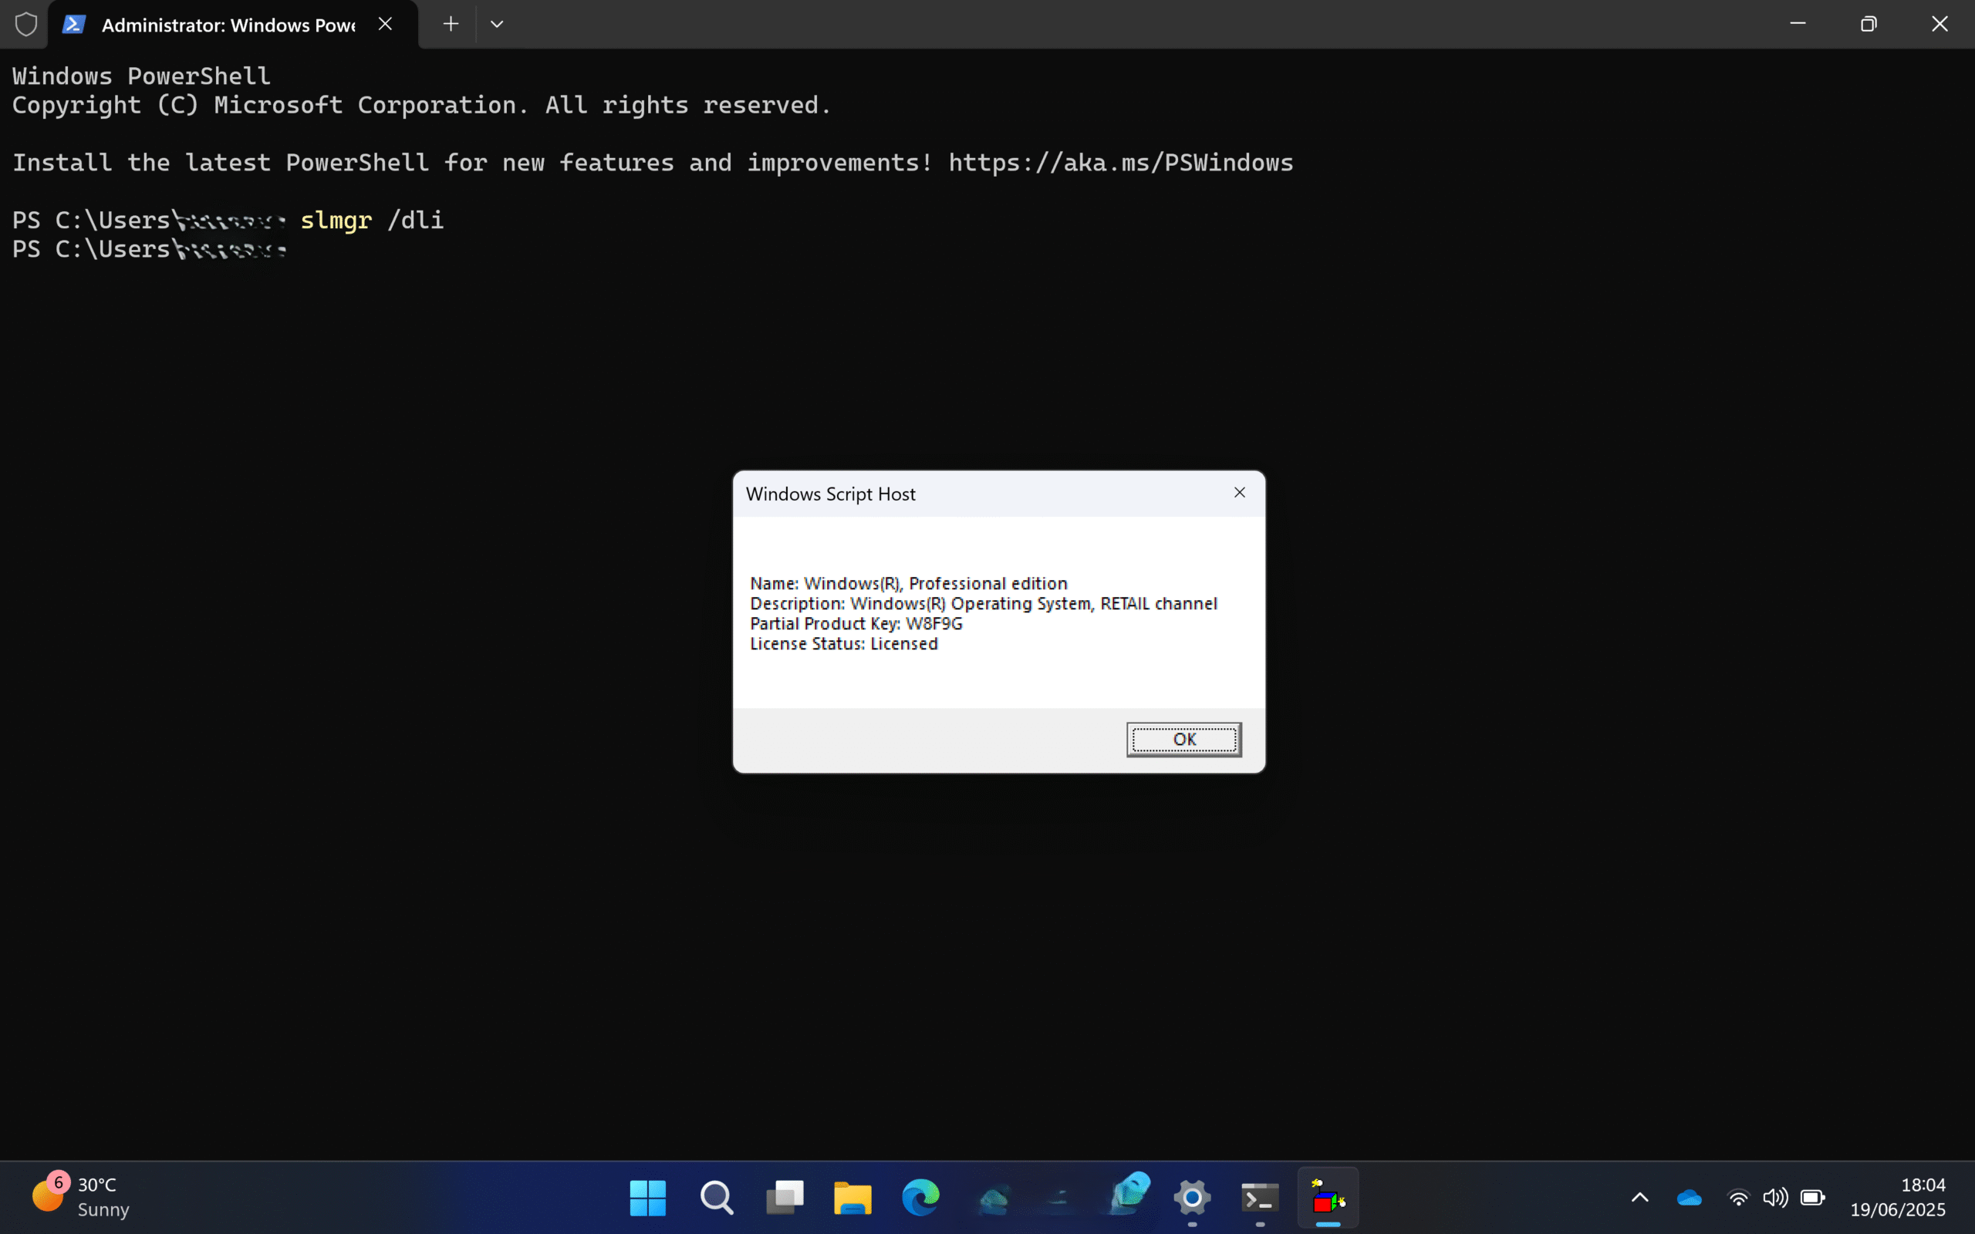This screenshot has height=1234, width=1975.
Task: Click the Windows Script Host title text
Action: (x=830, y=494)
